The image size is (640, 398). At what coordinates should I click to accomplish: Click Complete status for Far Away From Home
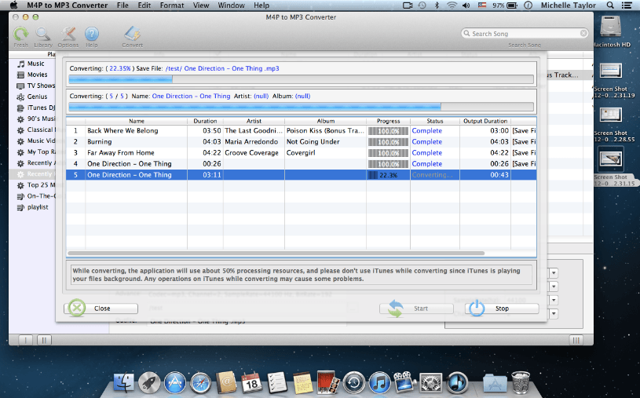pyautogui.click(x=426, y=152)
